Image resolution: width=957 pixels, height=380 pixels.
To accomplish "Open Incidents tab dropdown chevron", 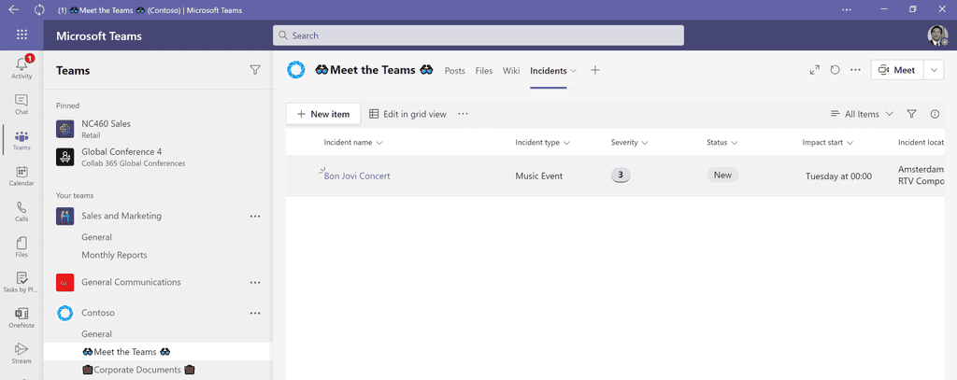I will click(x=573, y=71).
